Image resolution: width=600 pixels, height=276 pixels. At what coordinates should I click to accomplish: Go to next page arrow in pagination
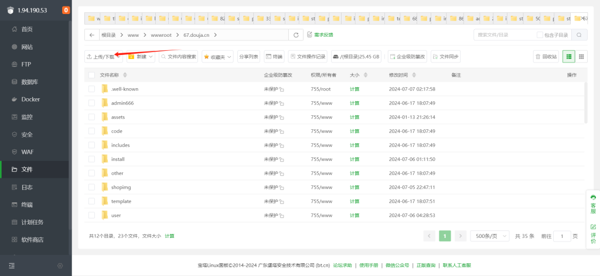pos(461,236)
